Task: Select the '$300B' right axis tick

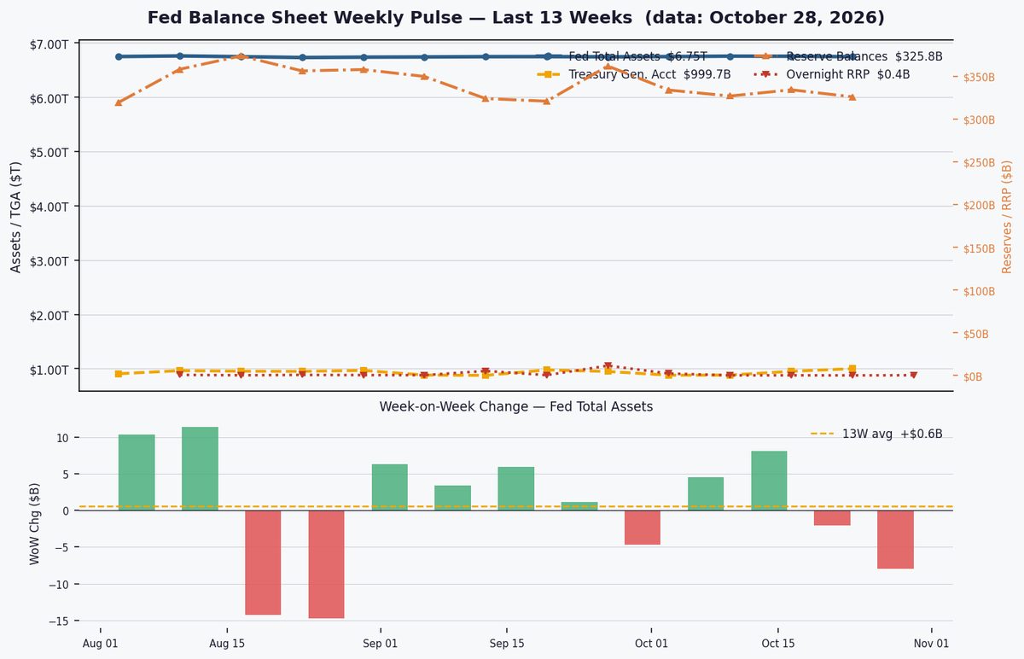Action: tap(978, 120)
